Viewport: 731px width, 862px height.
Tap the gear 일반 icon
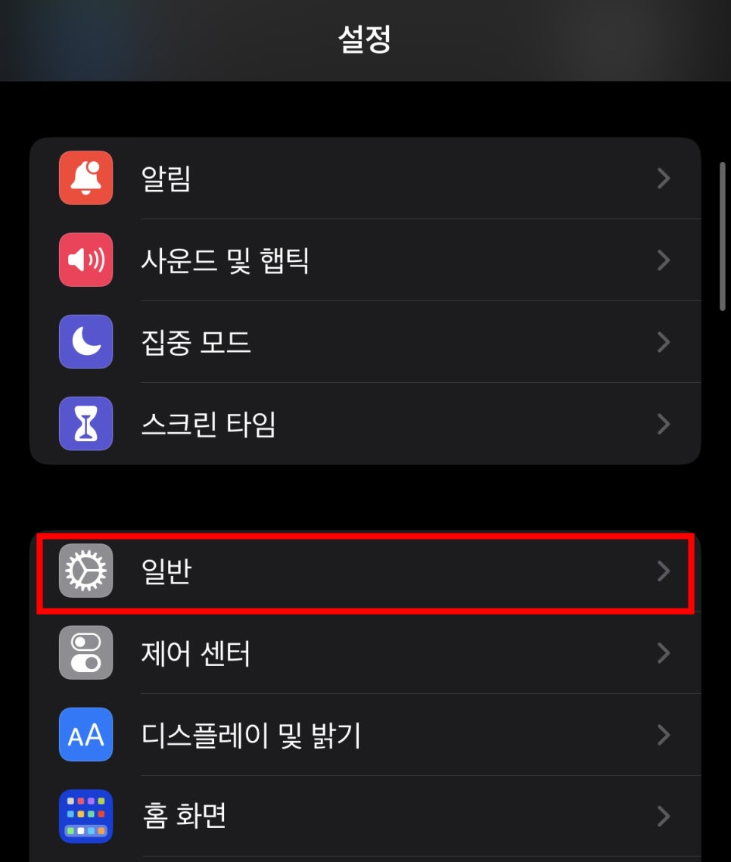(x=86, y=571)
